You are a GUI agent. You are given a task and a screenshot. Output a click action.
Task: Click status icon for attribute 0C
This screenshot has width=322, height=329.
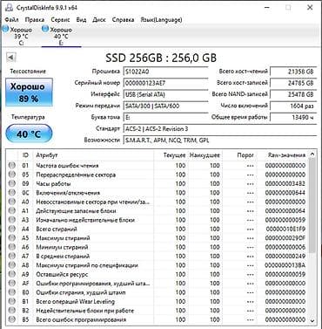click(12, 193)
